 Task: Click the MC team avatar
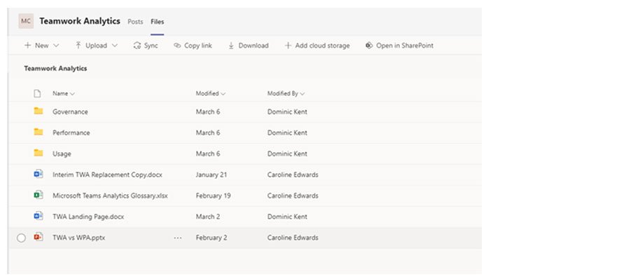(26, 21)
